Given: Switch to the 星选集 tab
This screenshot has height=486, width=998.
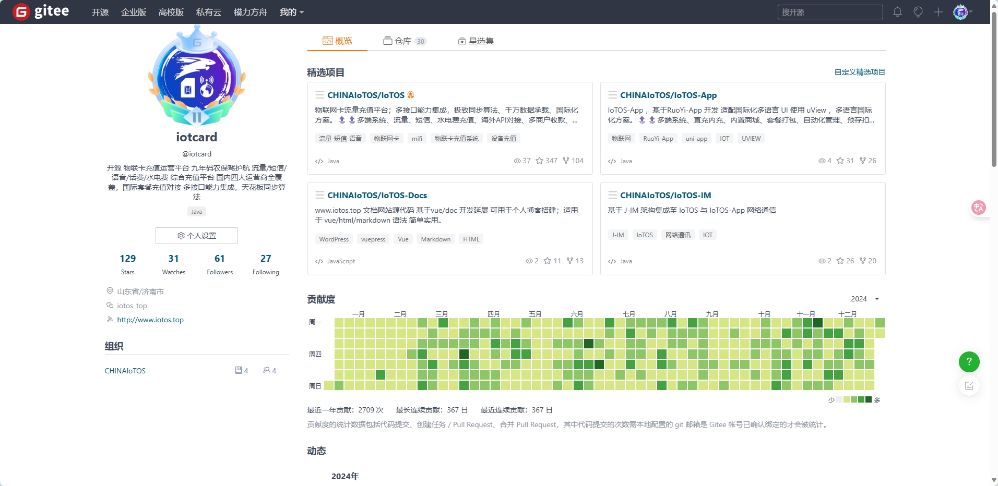Looking at the screenshot, I should [476, 41].
